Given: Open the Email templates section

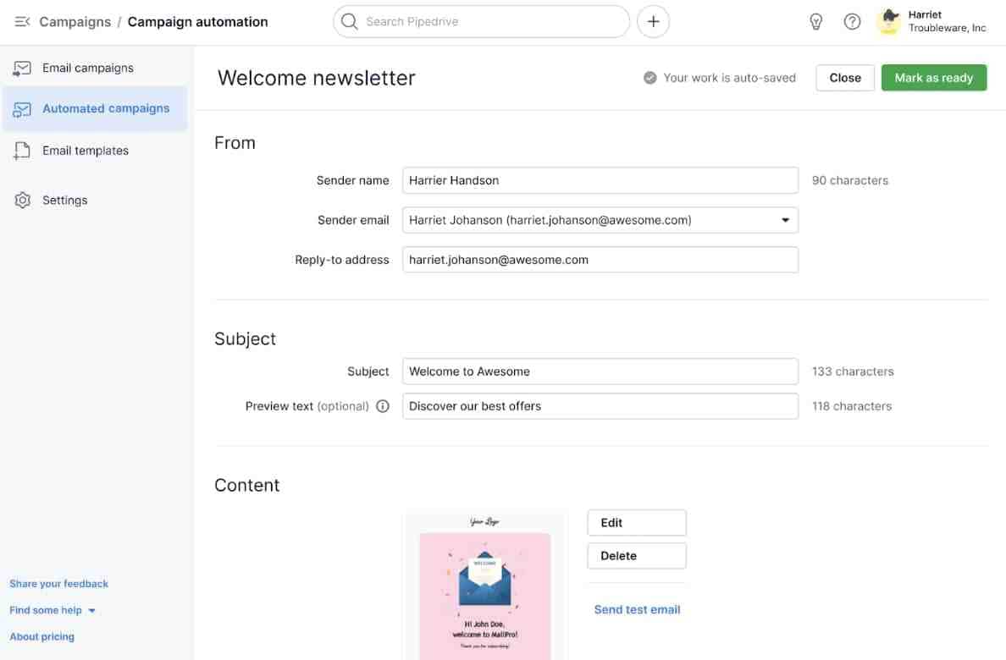Looking at the screenshot, I should (85, 150).
